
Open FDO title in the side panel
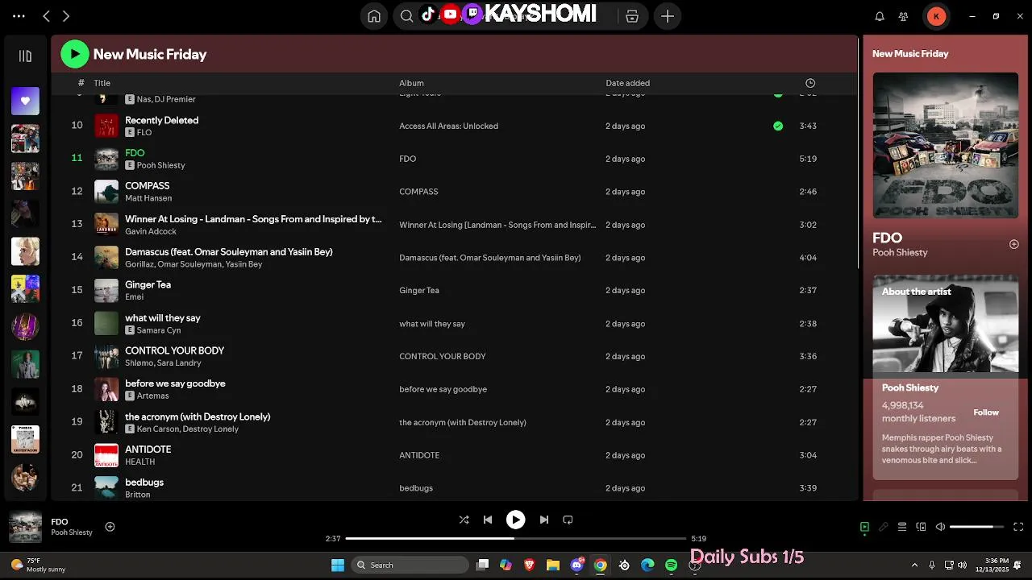pos(887,238)
